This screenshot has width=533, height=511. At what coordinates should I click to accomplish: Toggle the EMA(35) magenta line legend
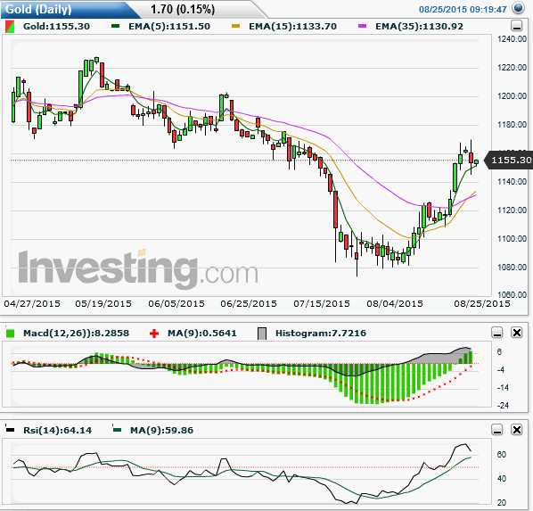363,26
